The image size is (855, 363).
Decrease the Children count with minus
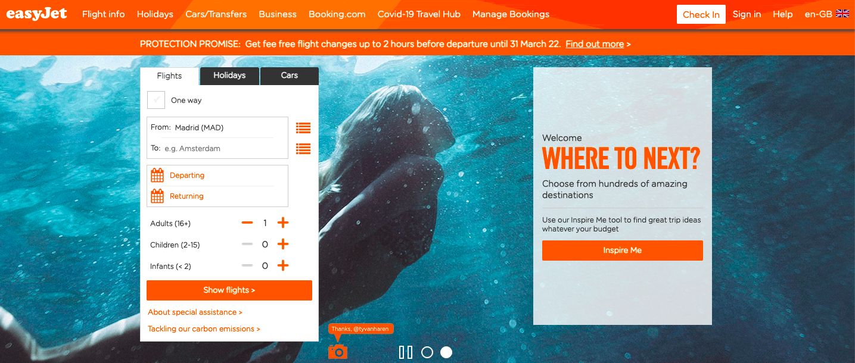(247, 245)
